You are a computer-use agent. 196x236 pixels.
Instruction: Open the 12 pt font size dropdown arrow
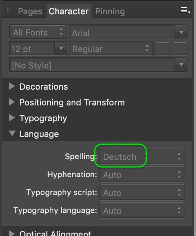click(x=61, y=48)
